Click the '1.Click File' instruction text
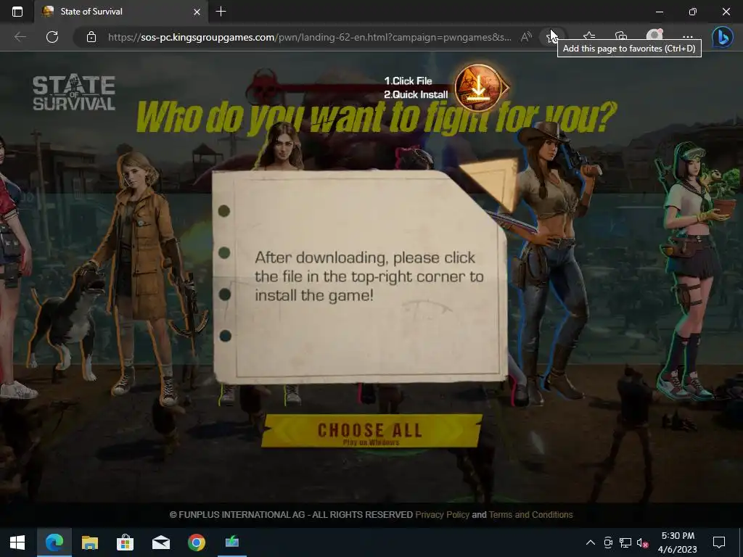This screenshot has height=557, width=743. 408,81
